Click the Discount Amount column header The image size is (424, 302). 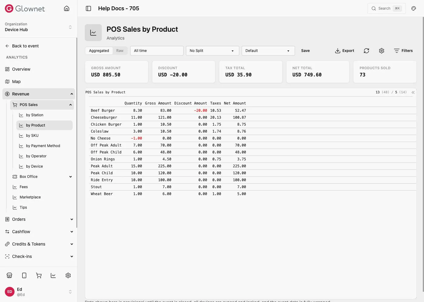point(191,103)
